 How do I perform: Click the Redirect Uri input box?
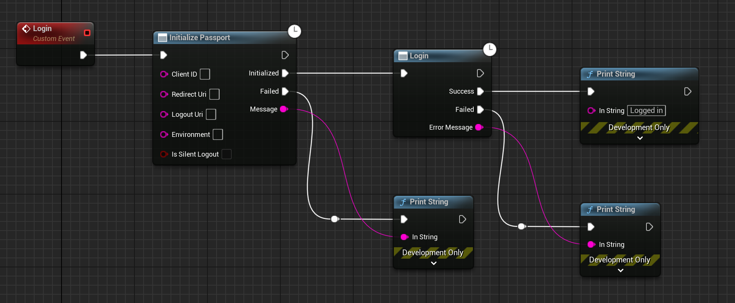tap(214, 94)
